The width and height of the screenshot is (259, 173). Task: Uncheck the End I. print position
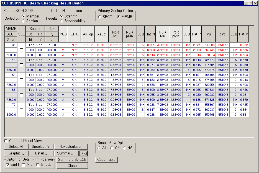tap(7, 165)
